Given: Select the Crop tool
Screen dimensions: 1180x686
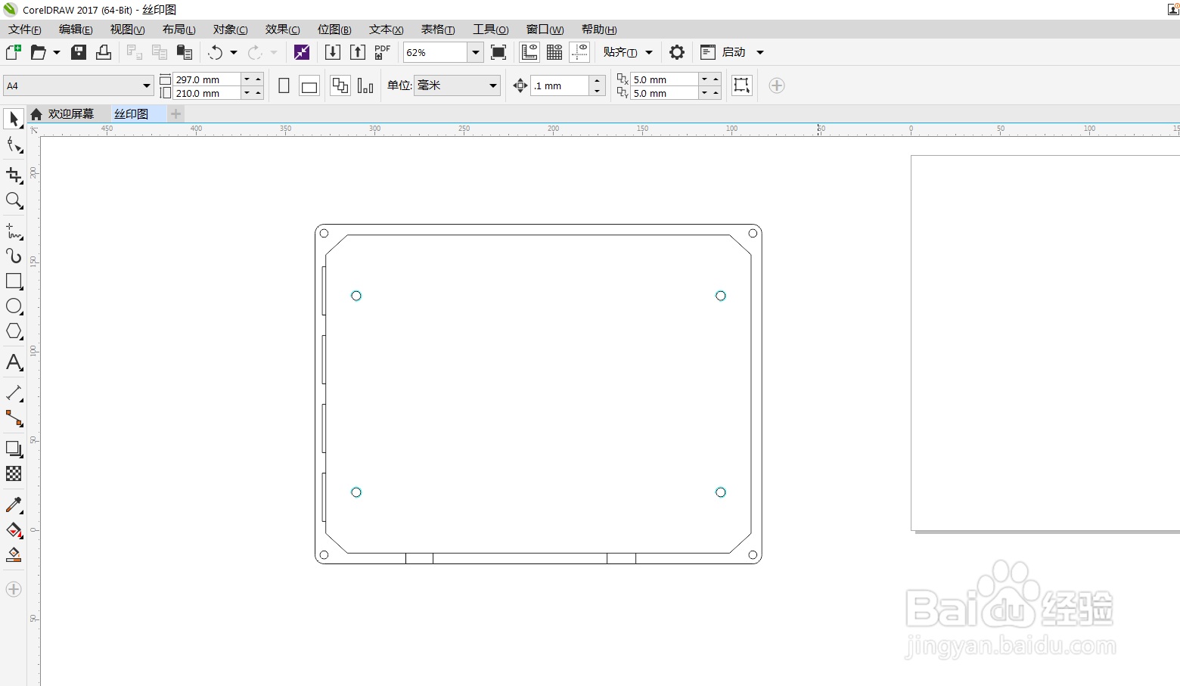Looking at the screenshot, I should point(14,175).
